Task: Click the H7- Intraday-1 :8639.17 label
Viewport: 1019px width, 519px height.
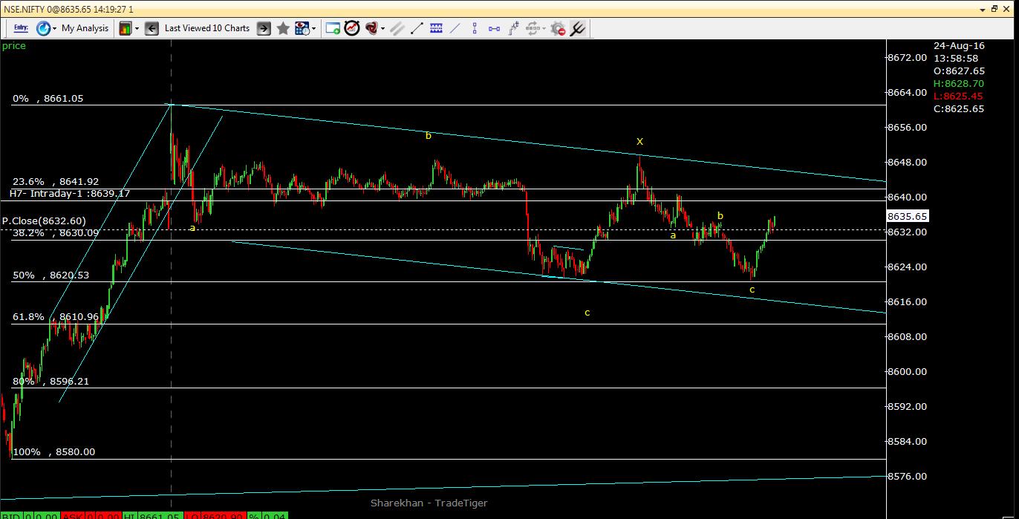Action: (x=70, y=193)
